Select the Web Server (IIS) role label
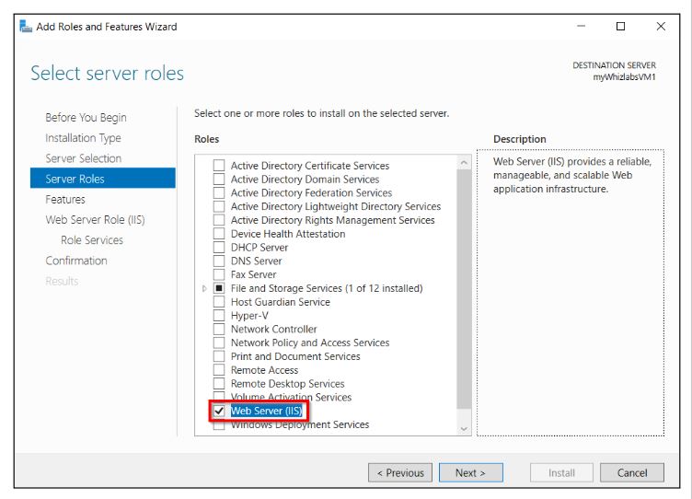The image size is (692, 499). [267, 412]
